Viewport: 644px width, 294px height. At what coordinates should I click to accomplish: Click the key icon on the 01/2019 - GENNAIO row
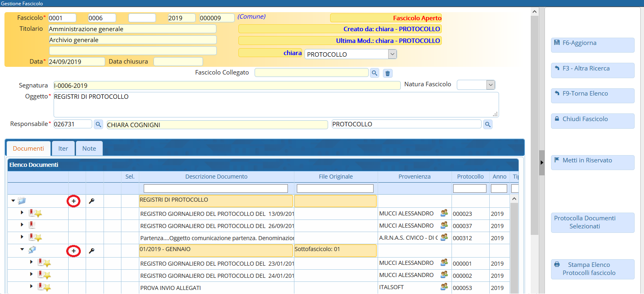pos(92,251)
